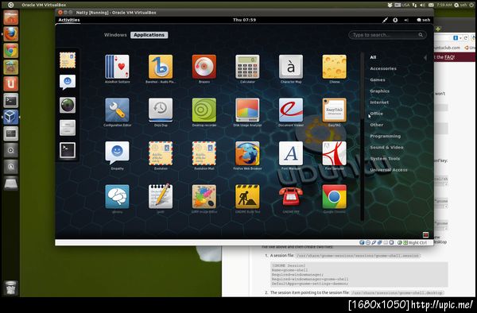Filter apps by Games category
The image size is (477, 313).
coord(378,79)
